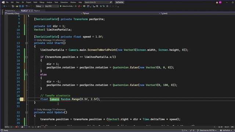235x132 pixels.
Task: Open the Help menu
Action: coord(80,2)
